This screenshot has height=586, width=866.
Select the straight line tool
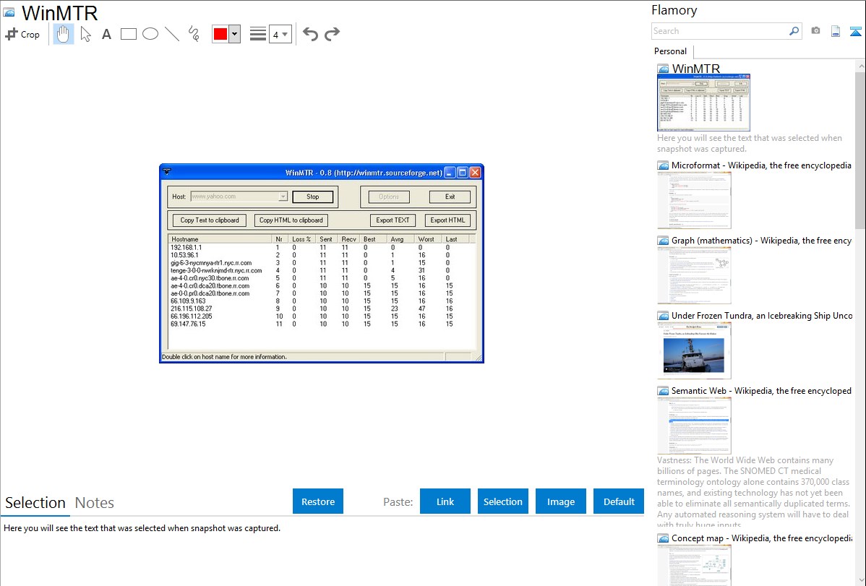(172, 34)
